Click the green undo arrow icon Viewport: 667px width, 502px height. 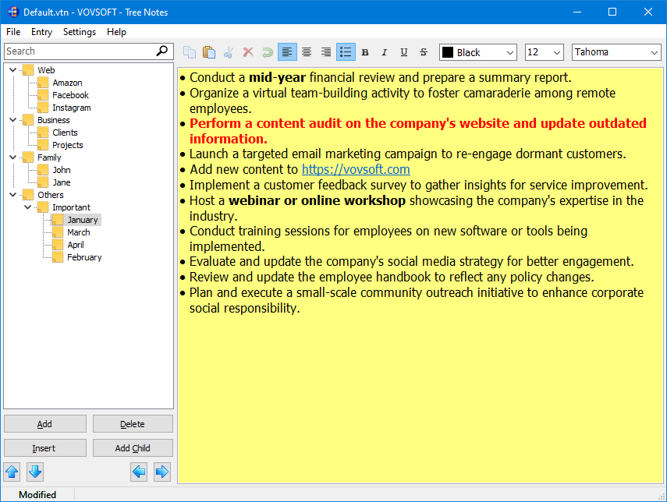(x=268, y=52)
